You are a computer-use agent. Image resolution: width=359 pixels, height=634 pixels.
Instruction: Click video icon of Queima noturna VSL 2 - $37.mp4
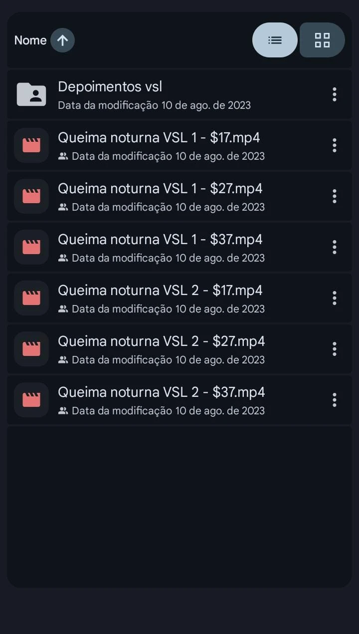(x=31, y=400)
